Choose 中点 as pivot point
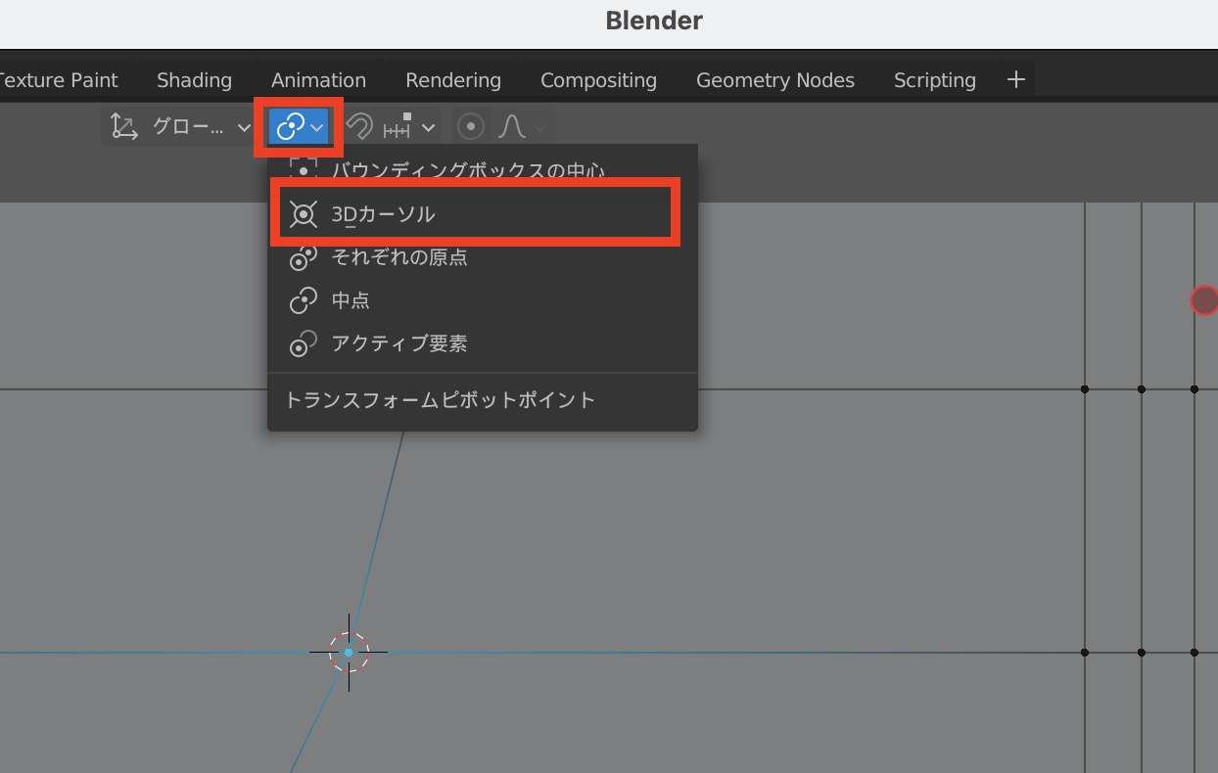1218x773 pixels. pyautogui.click(x=350, y=300)
